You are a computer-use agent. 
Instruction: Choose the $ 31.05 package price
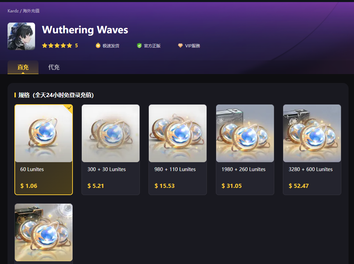click(x=232, y=186)
